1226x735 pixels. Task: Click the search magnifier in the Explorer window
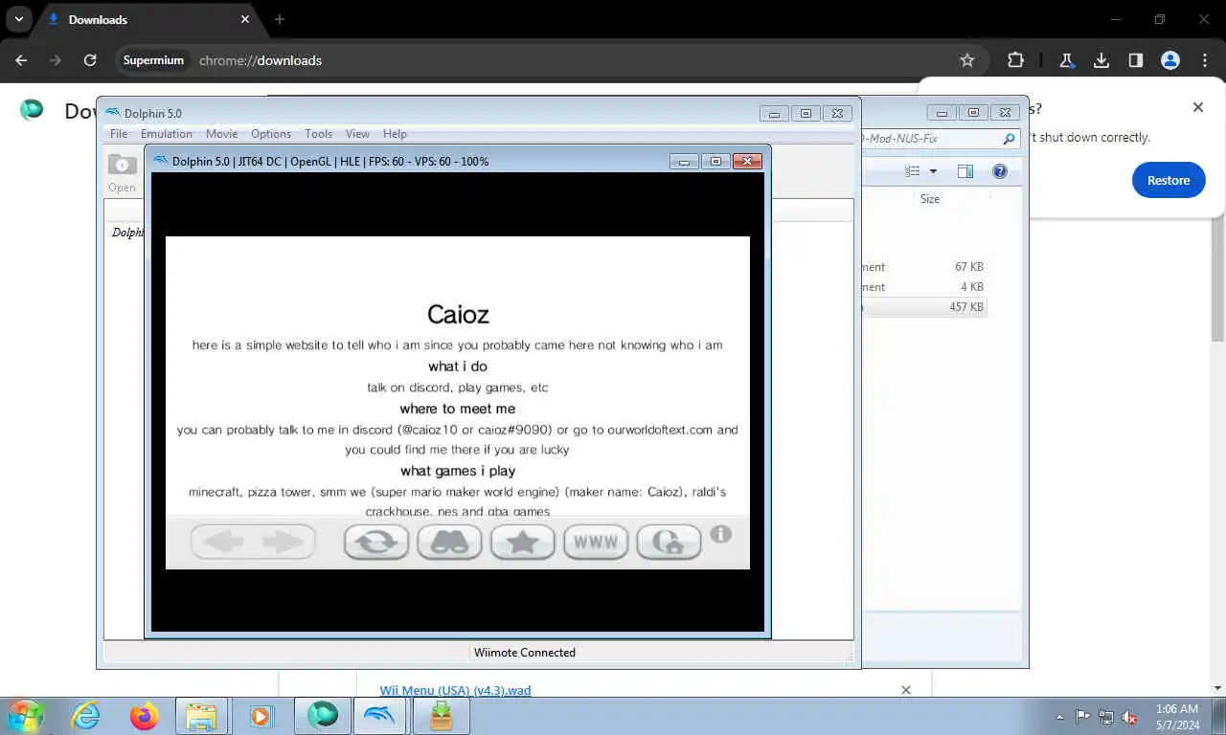click(x=1009, y=139)
